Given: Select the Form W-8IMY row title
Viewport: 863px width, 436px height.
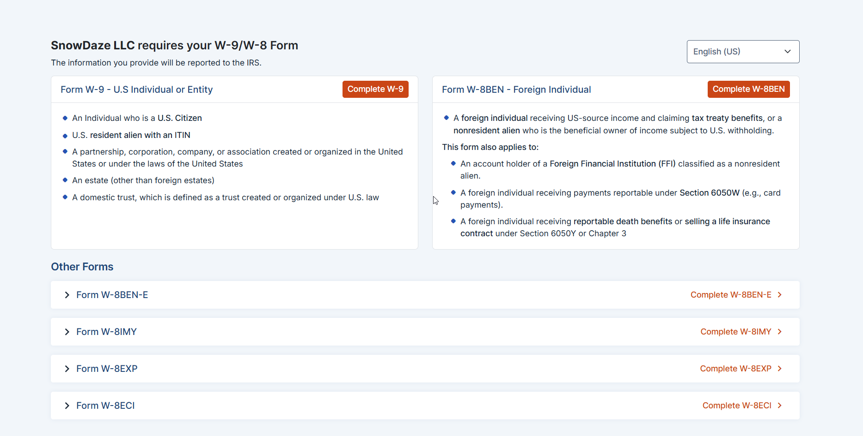Looking at the screenshot, I should 107,332.
